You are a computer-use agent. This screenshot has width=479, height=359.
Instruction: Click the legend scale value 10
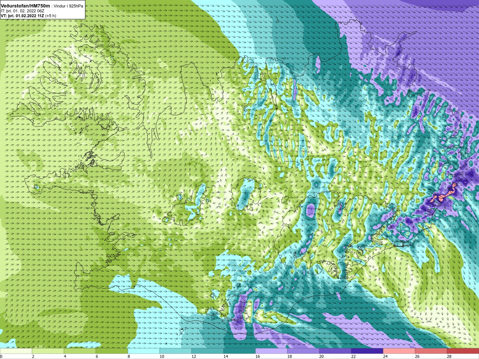click(x=162, y=356)
